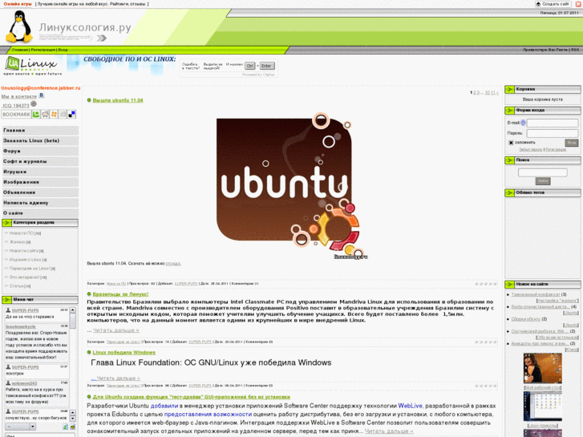Screen dimensions: 583x437
Task: Click the Забыл пароль link
Action: click(x=531, y=149)
